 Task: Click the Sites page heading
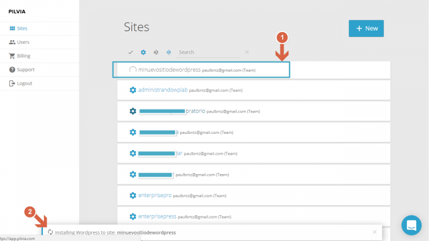tap(137, 27)
